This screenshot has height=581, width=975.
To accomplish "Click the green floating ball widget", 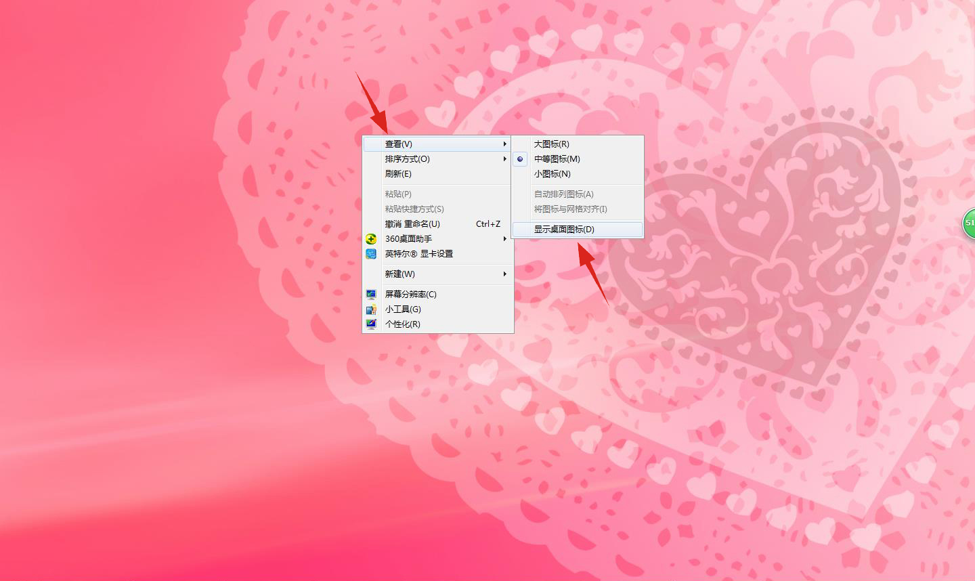I will click(x=969, y=223).
